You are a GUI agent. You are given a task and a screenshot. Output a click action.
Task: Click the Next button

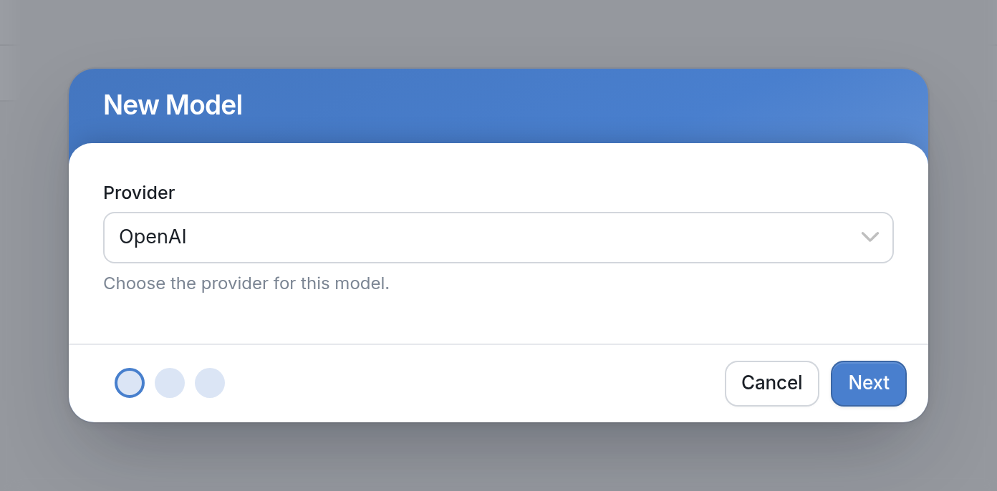click(869, 383)
